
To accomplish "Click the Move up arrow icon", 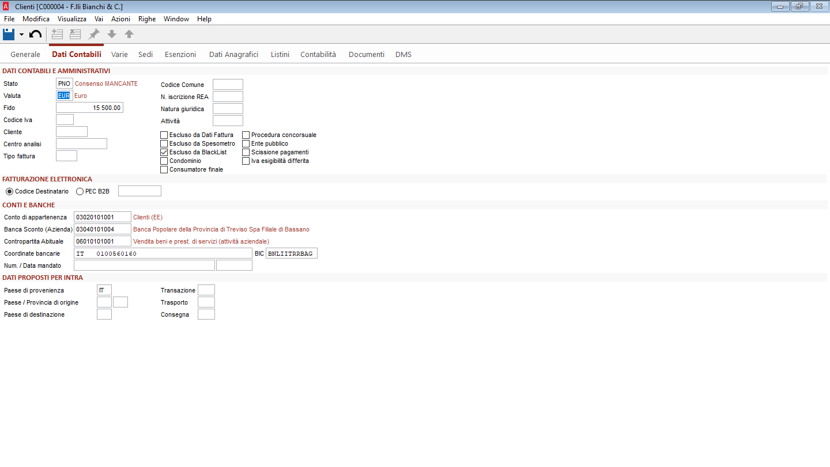I will click(129, 34).
